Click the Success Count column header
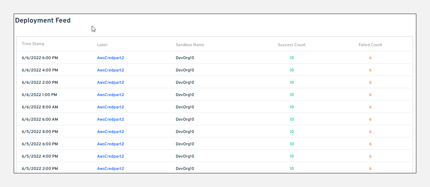The image size is (430, 187). click(292, 45)
